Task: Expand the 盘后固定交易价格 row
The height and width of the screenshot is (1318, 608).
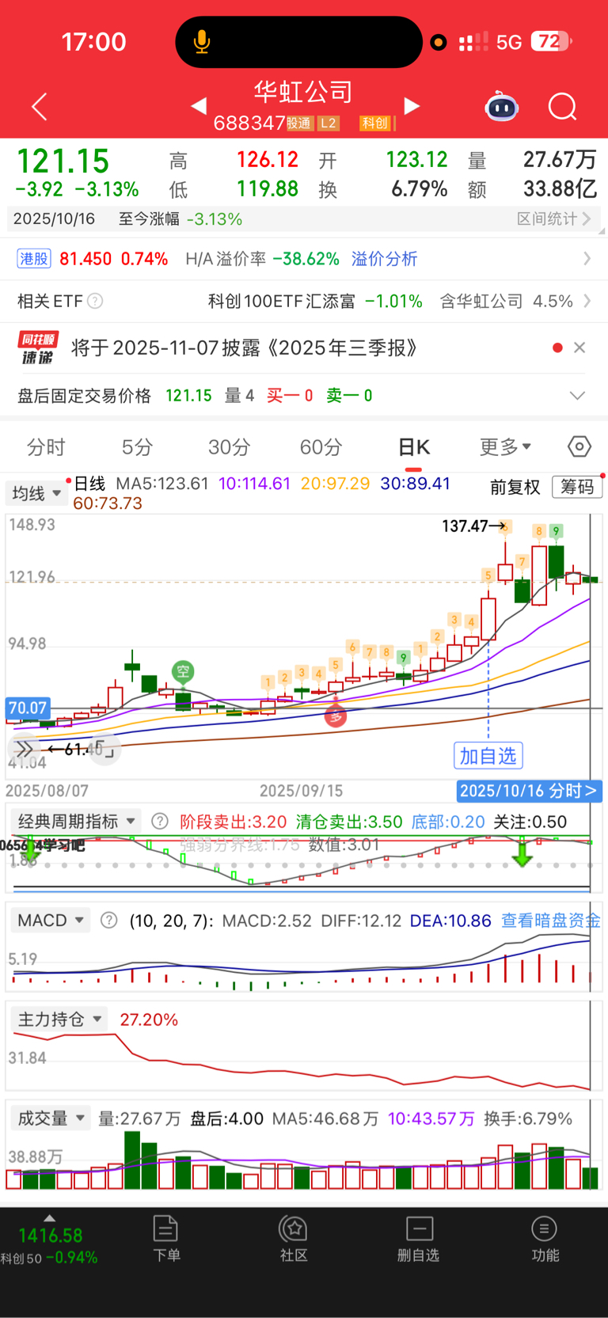Action: point(578,396)
